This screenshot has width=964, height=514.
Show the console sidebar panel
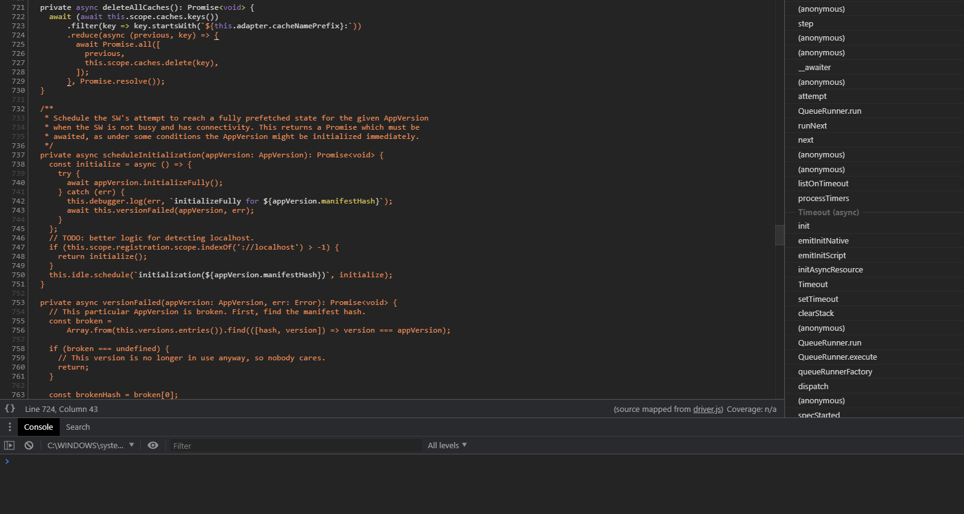pos(9,445)
